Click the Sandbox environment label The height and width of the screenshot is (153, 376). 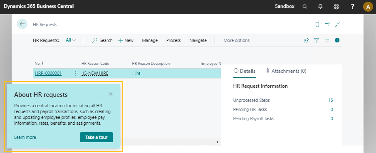pyautogui.click(x=284, y=6)
